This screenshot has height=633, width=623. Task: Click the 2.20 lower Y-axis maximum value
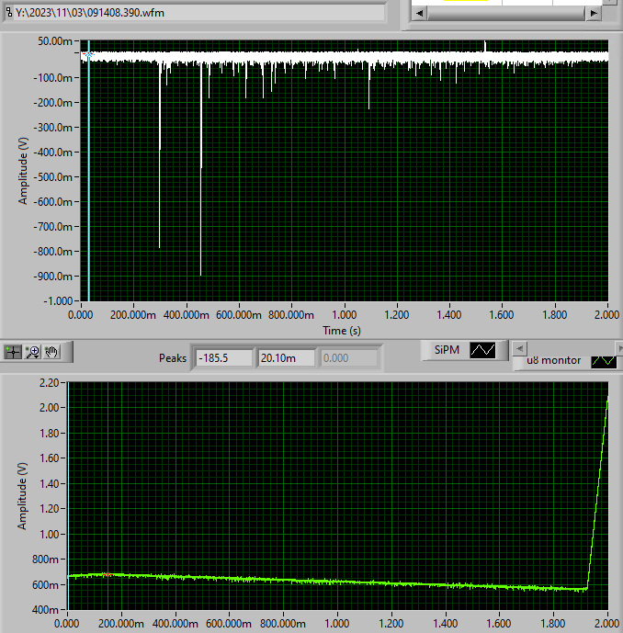[50, 383]
